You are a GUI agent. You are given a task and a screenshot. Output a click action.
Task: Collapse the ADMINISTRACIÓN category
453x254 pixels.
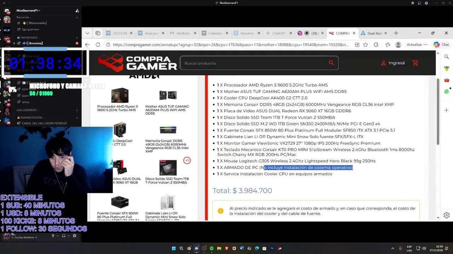(x=31, y=117)
